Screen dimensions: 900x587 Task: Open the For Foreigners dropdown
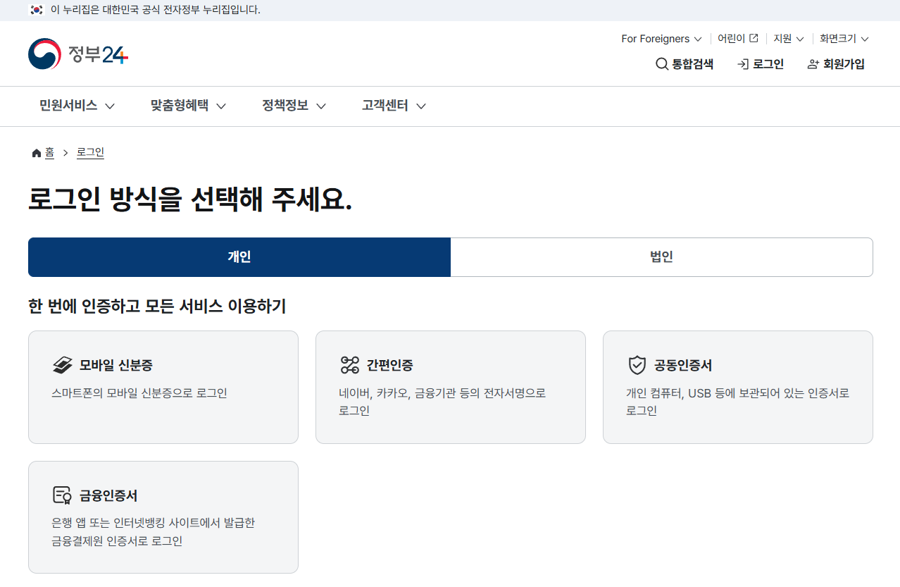[661, 39]
